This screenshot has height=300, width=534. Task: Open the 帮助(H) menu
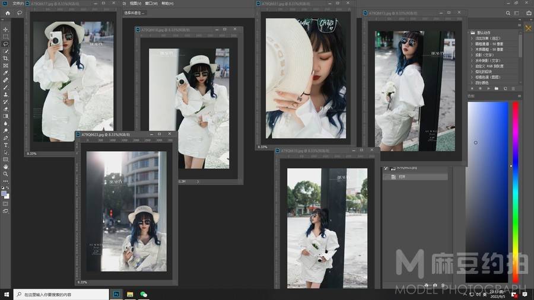[167, 4]
